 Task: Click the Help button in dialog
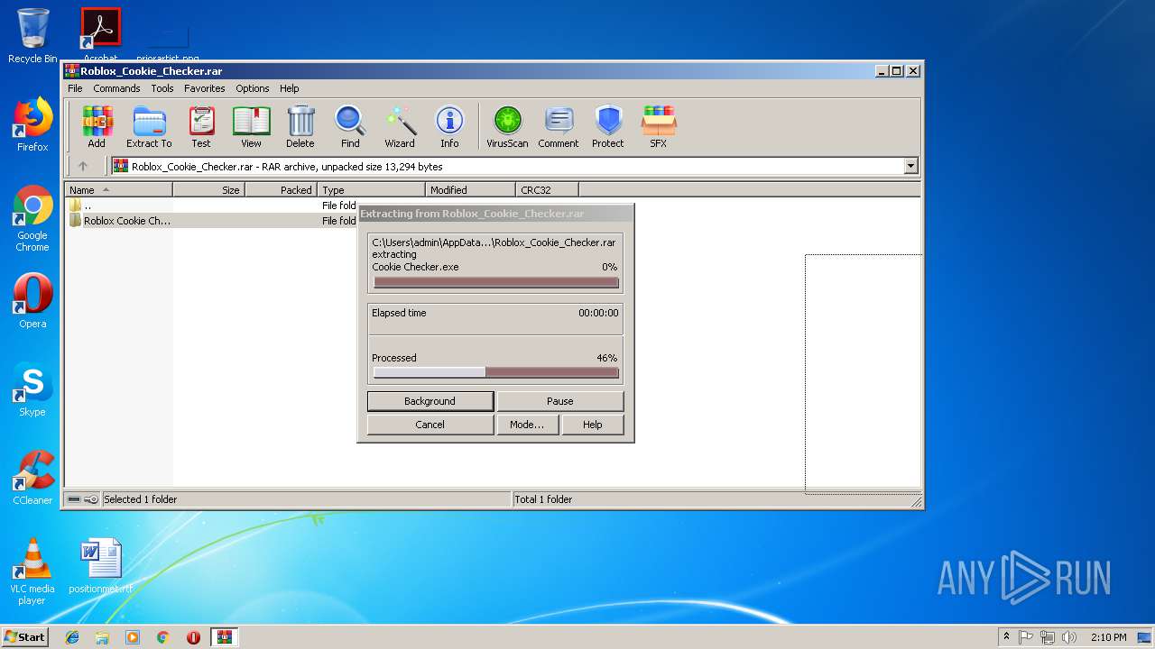[592, 425]
